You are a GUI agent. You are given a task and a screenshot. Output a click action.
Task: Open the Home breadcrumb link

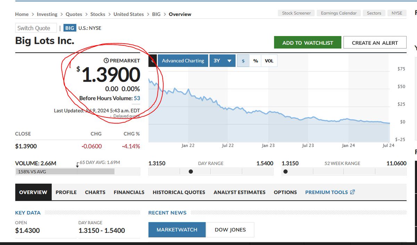22,14
